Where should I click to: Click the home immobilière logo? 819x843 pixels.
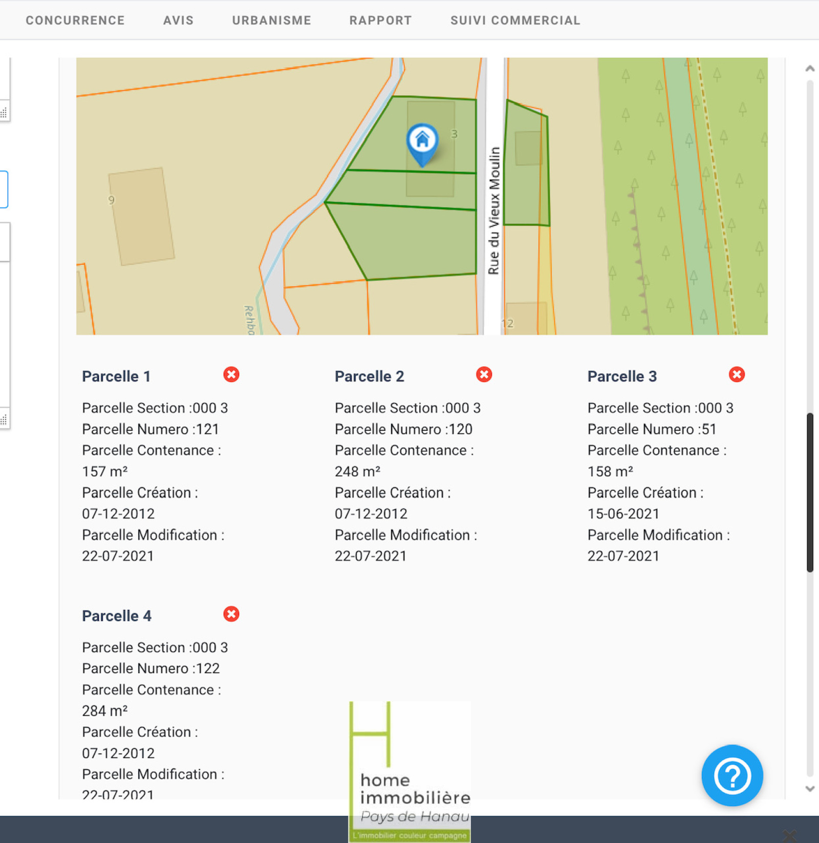click(409, 771)
